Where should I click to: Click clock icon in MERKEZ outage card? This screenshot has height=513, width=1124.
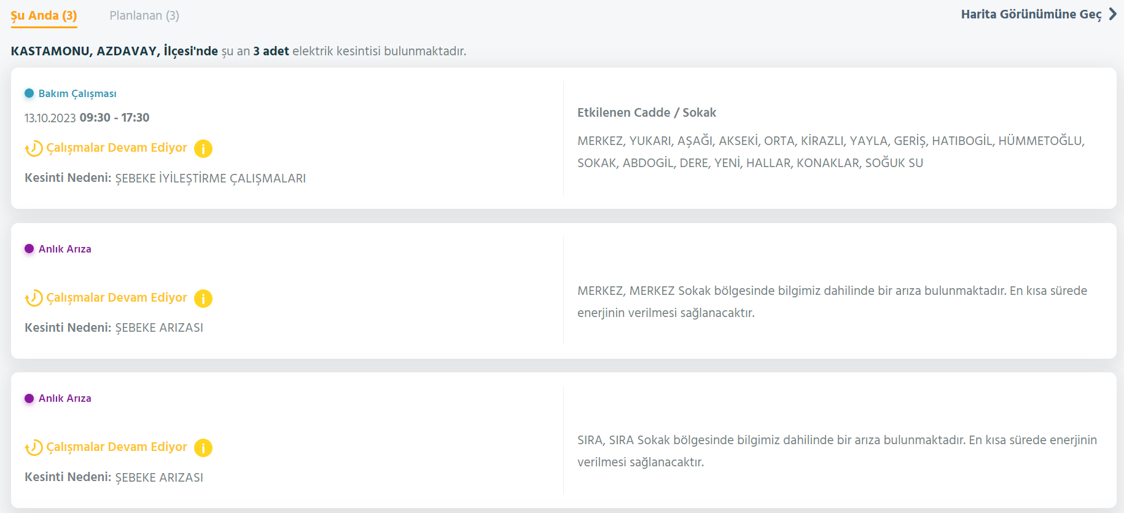(34, 298)
